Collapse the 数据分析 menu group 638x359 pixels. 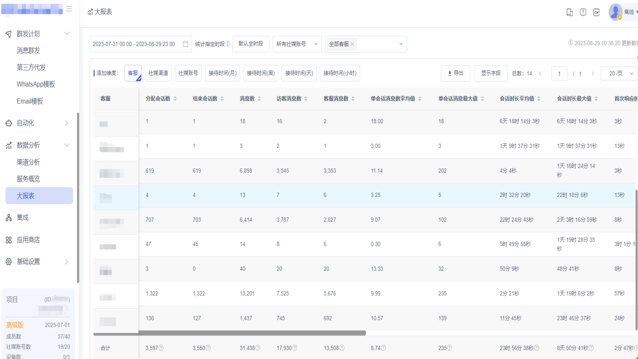pos(67,145)
